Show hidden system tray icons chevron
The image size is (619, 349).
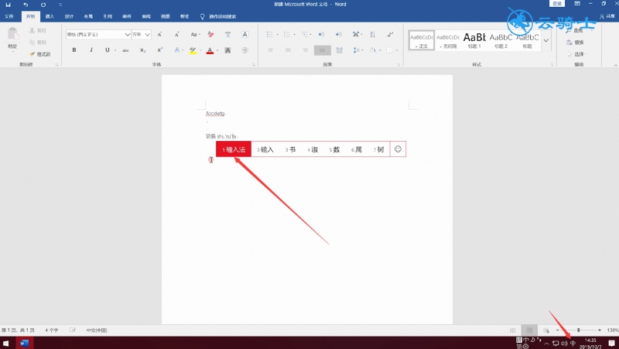click(x=547, y=344)
